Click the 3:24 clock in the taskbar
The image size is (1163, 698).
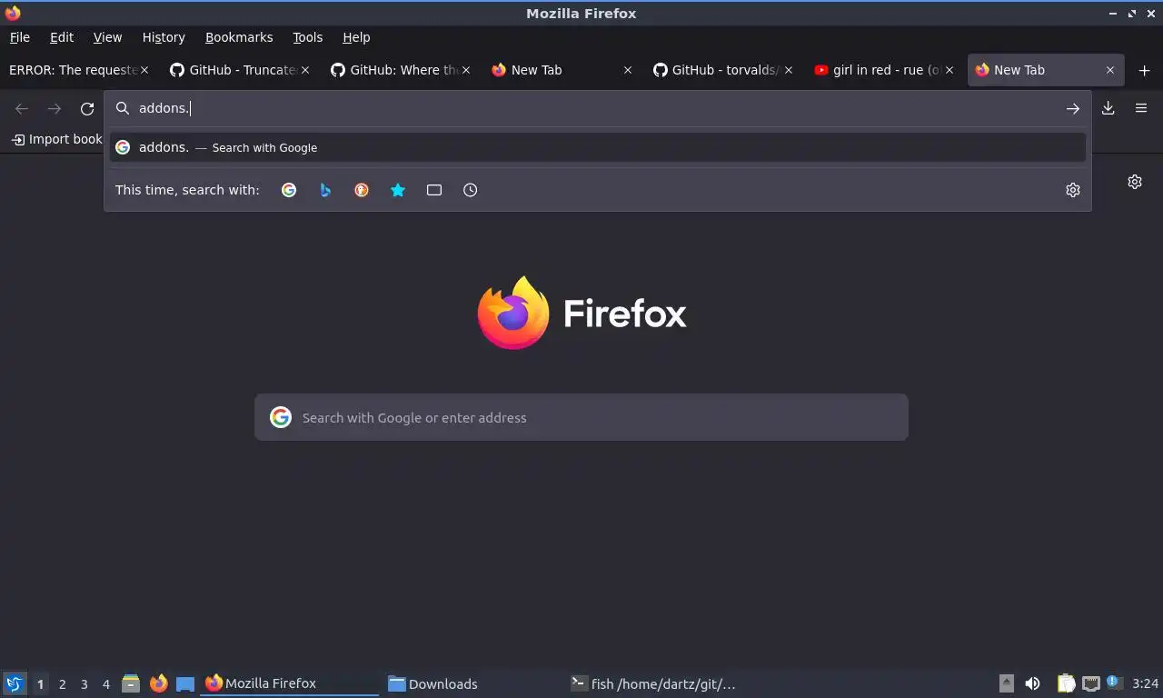point(1145,683)
